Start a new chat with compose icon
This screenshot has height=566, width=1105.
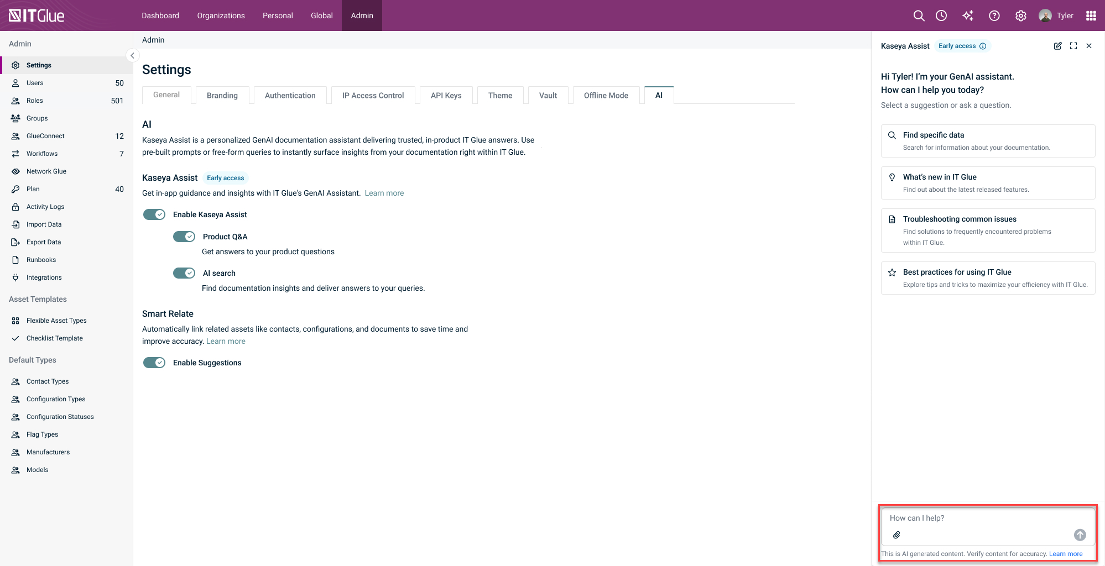click(x=1057, y=46)
